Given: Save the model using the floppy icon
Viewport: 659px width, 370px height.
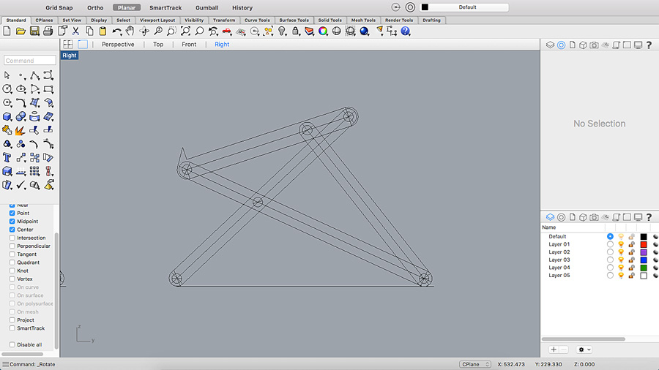Looking at the screenshot, I should point(34,31).
